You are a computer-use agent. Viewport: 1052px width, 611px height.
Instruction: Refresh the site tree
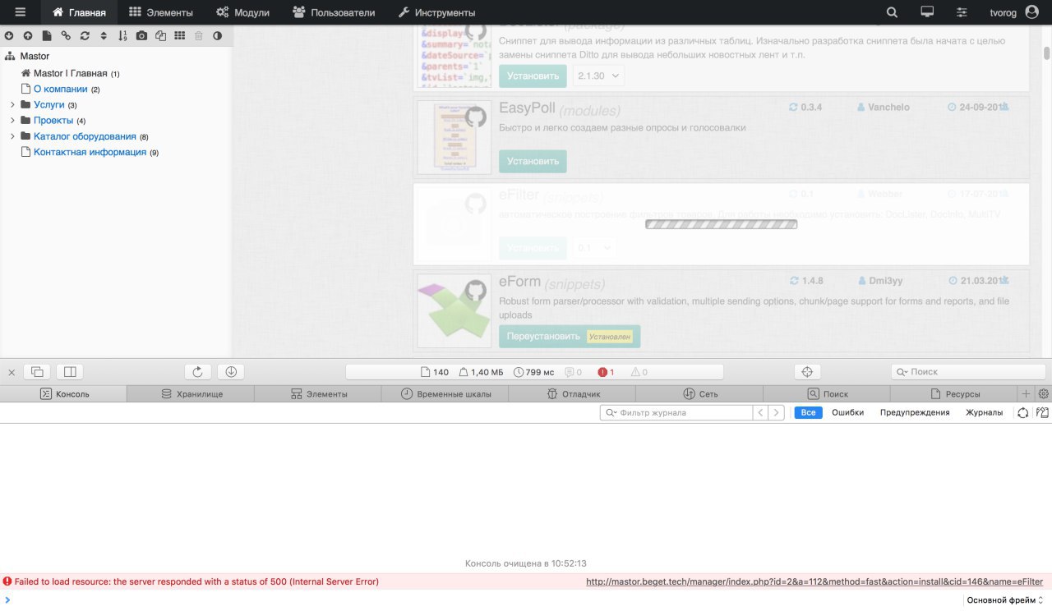85,36
